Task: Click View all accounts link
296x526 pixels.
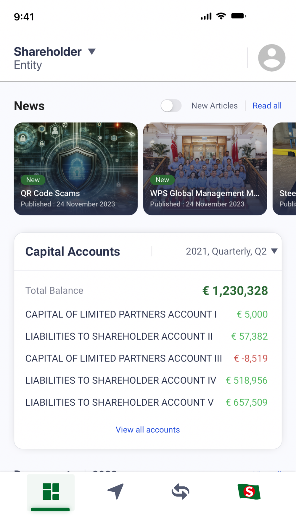Action: coord(148,430)
